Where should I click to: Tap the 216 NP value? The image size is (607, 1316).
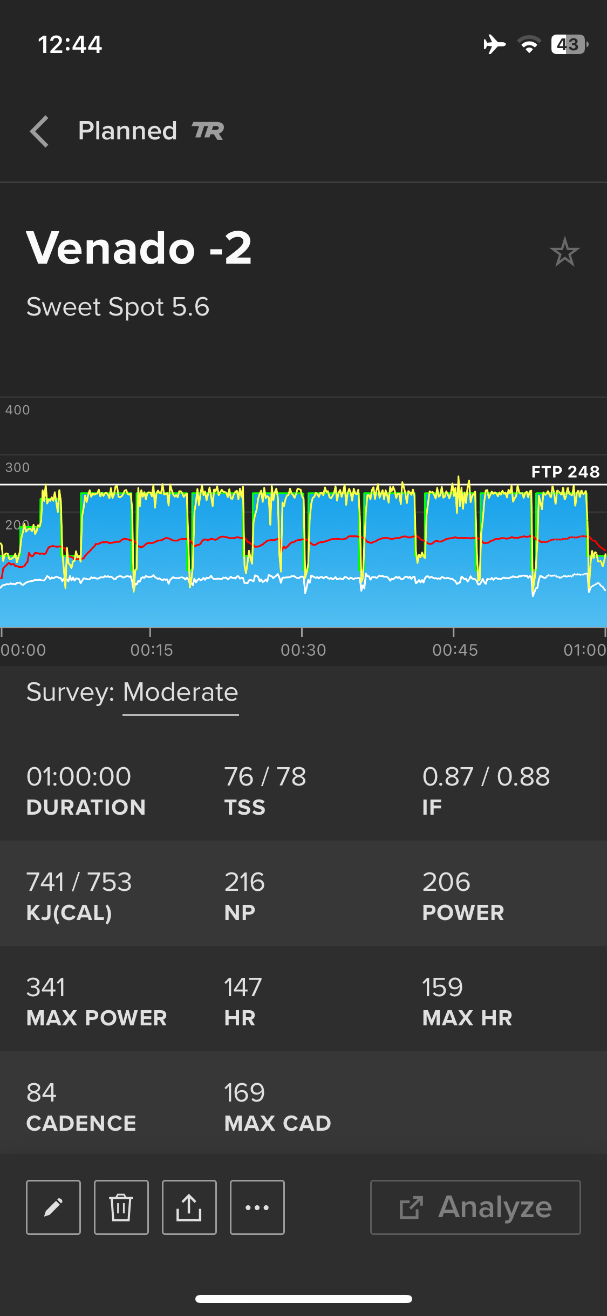tap(244, 882)
